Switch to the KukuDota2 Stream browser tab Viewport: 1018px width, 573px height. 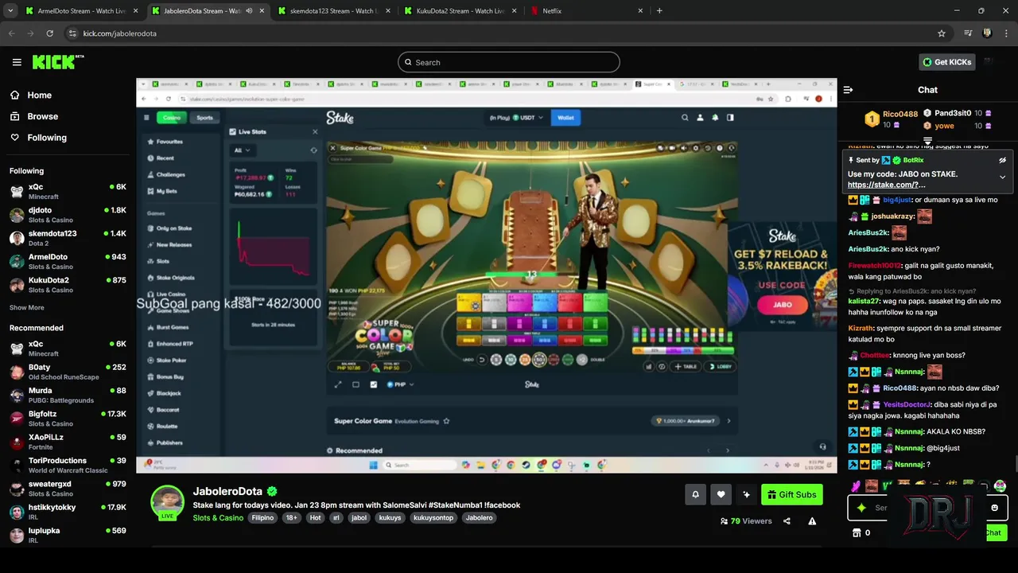click(x=459, y=11)
